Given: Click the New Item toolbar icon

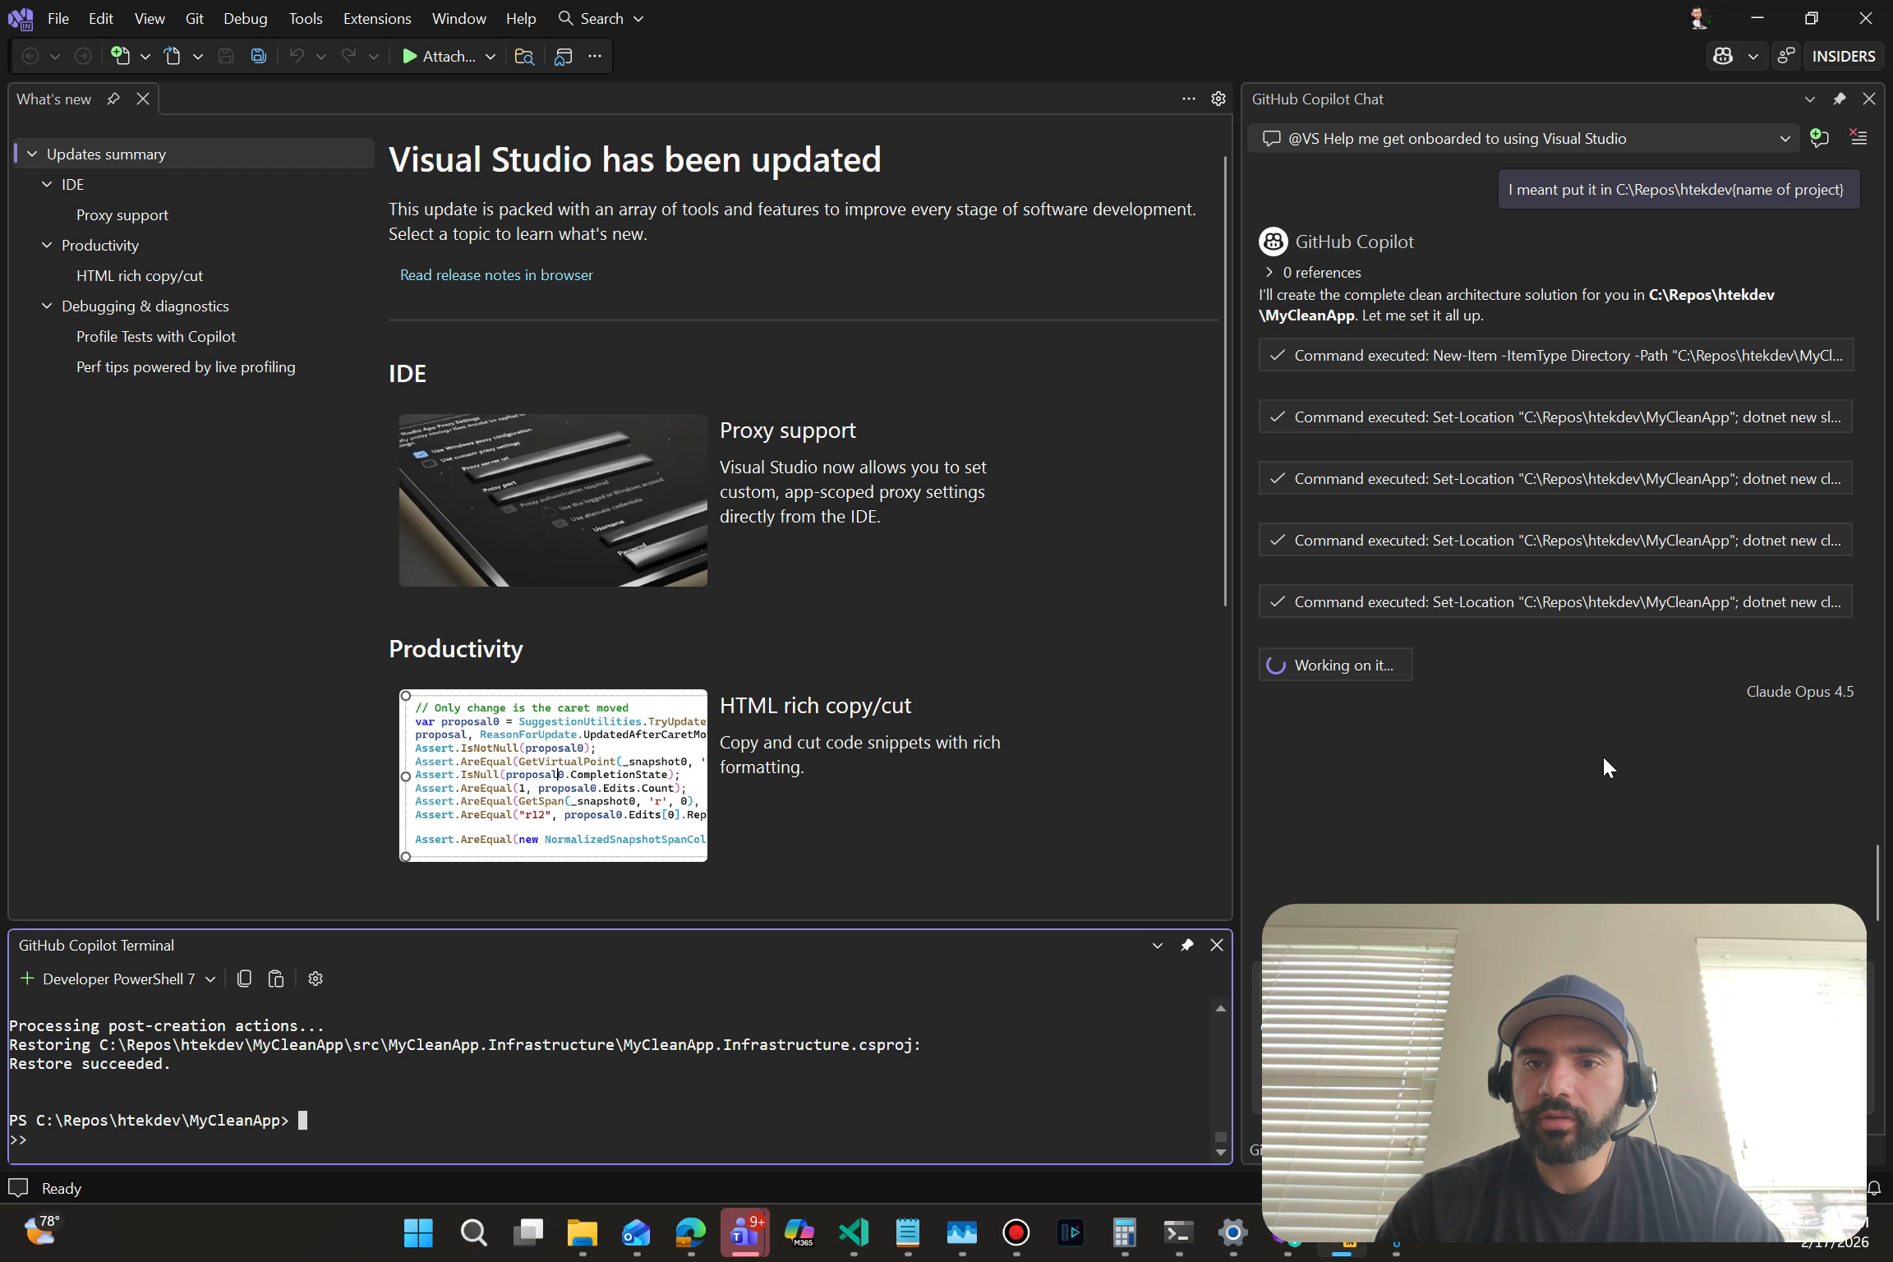Looking at the screenshot, I should [x=121, y=56].
